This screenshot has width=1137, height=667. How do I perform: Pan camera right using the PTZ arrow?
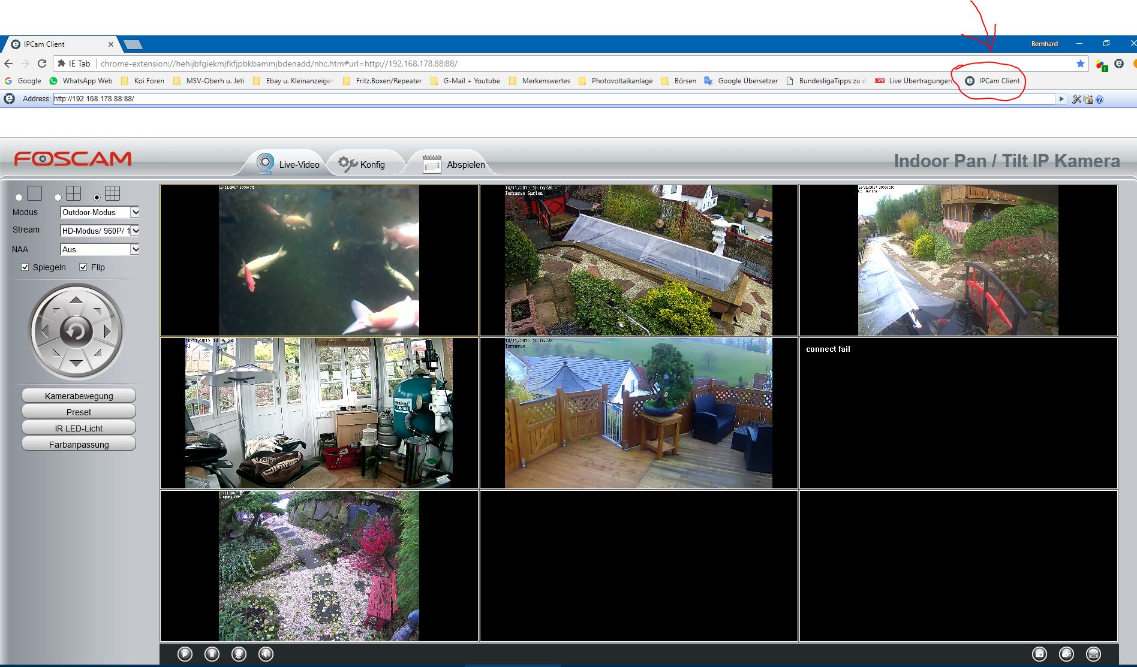click(x=107, y=331)
